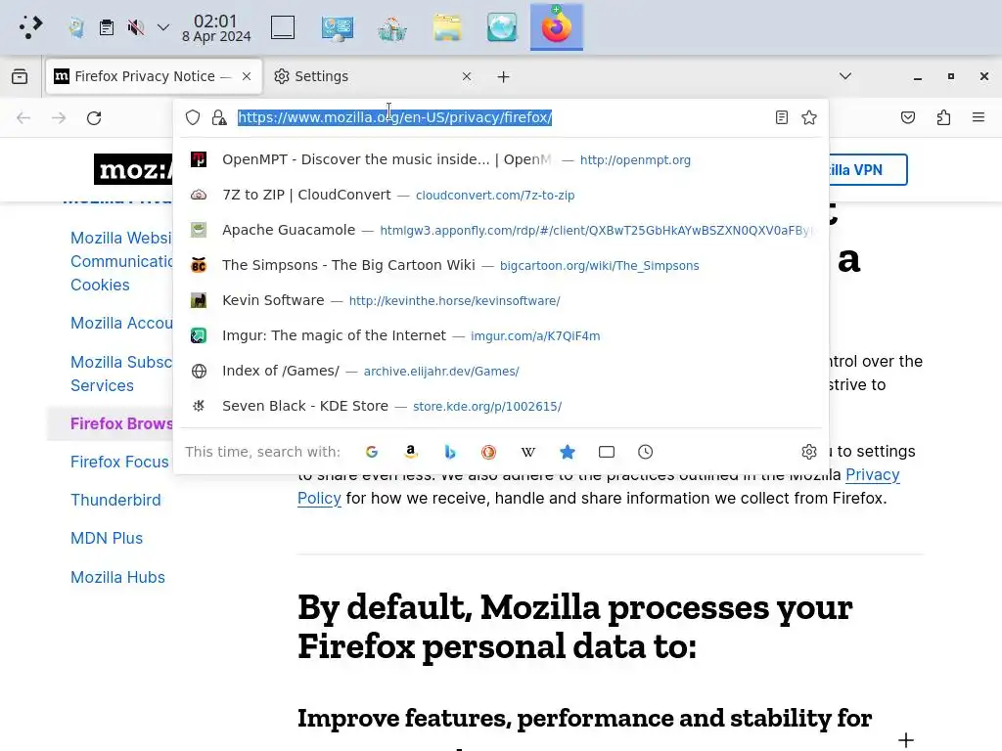Close the Firefox Privacy Notice tab
The image size is (1002, 751).
pos(247,76)
